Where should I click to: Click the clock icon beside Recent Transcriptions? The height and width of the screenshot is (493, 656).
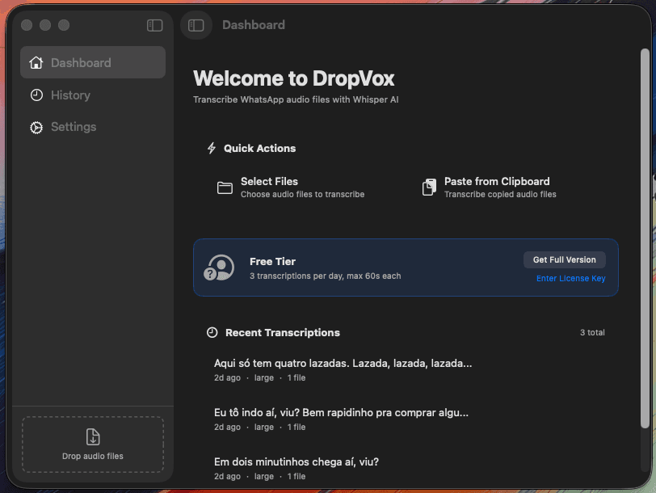pyautogui.click(x=211, y=332)
